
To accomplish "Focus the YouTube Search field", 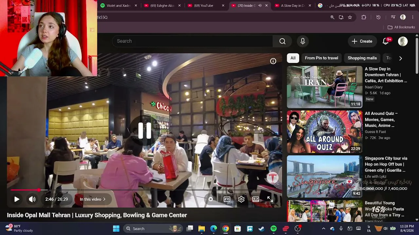I will click(192, 41).
